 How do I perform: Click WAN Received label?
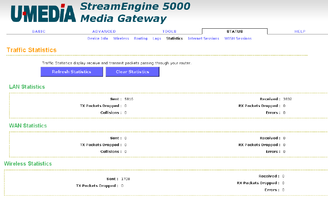click(x=270, y=138)
